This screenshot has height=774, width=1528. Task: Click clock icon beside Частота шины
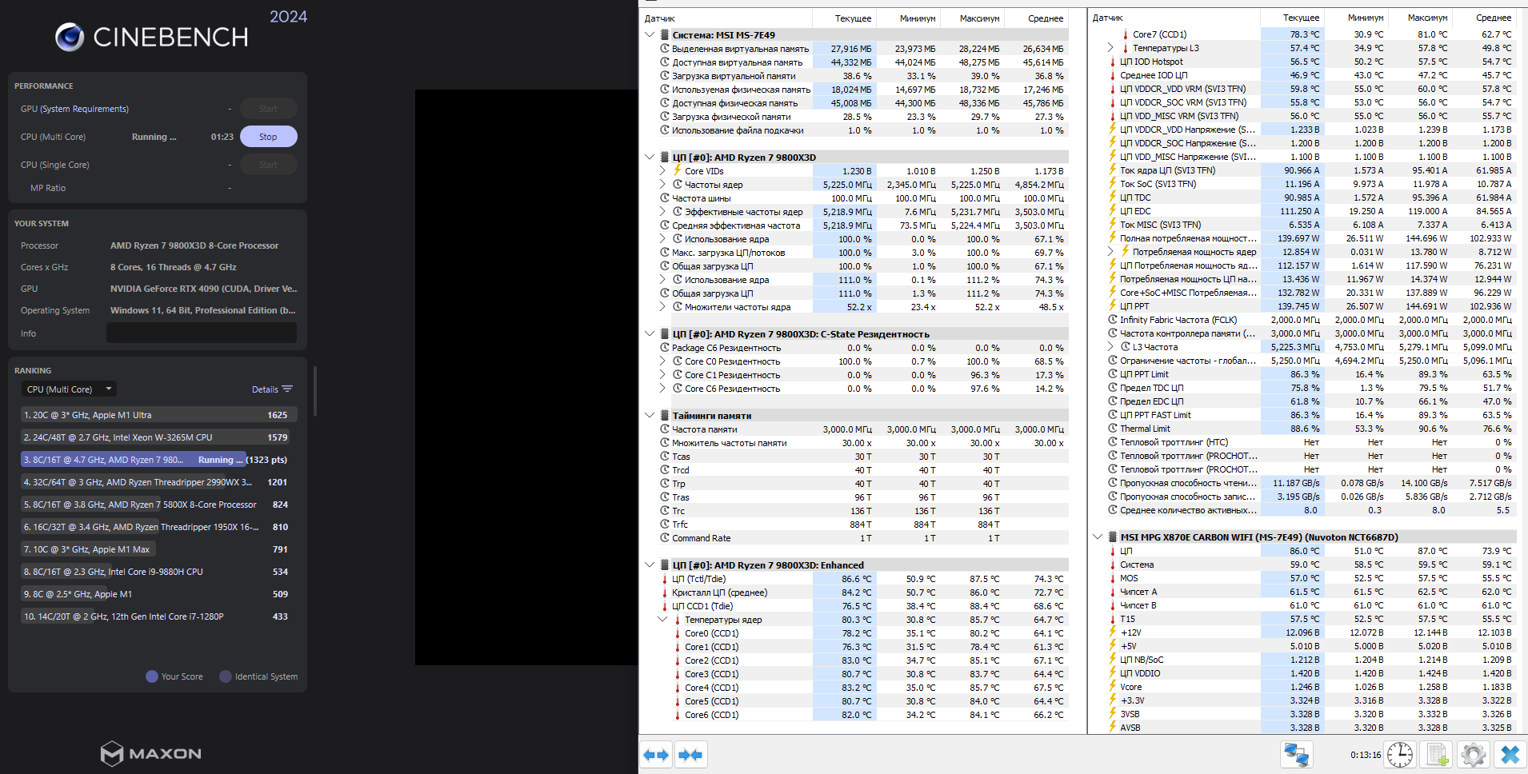(x=665, y=197)
